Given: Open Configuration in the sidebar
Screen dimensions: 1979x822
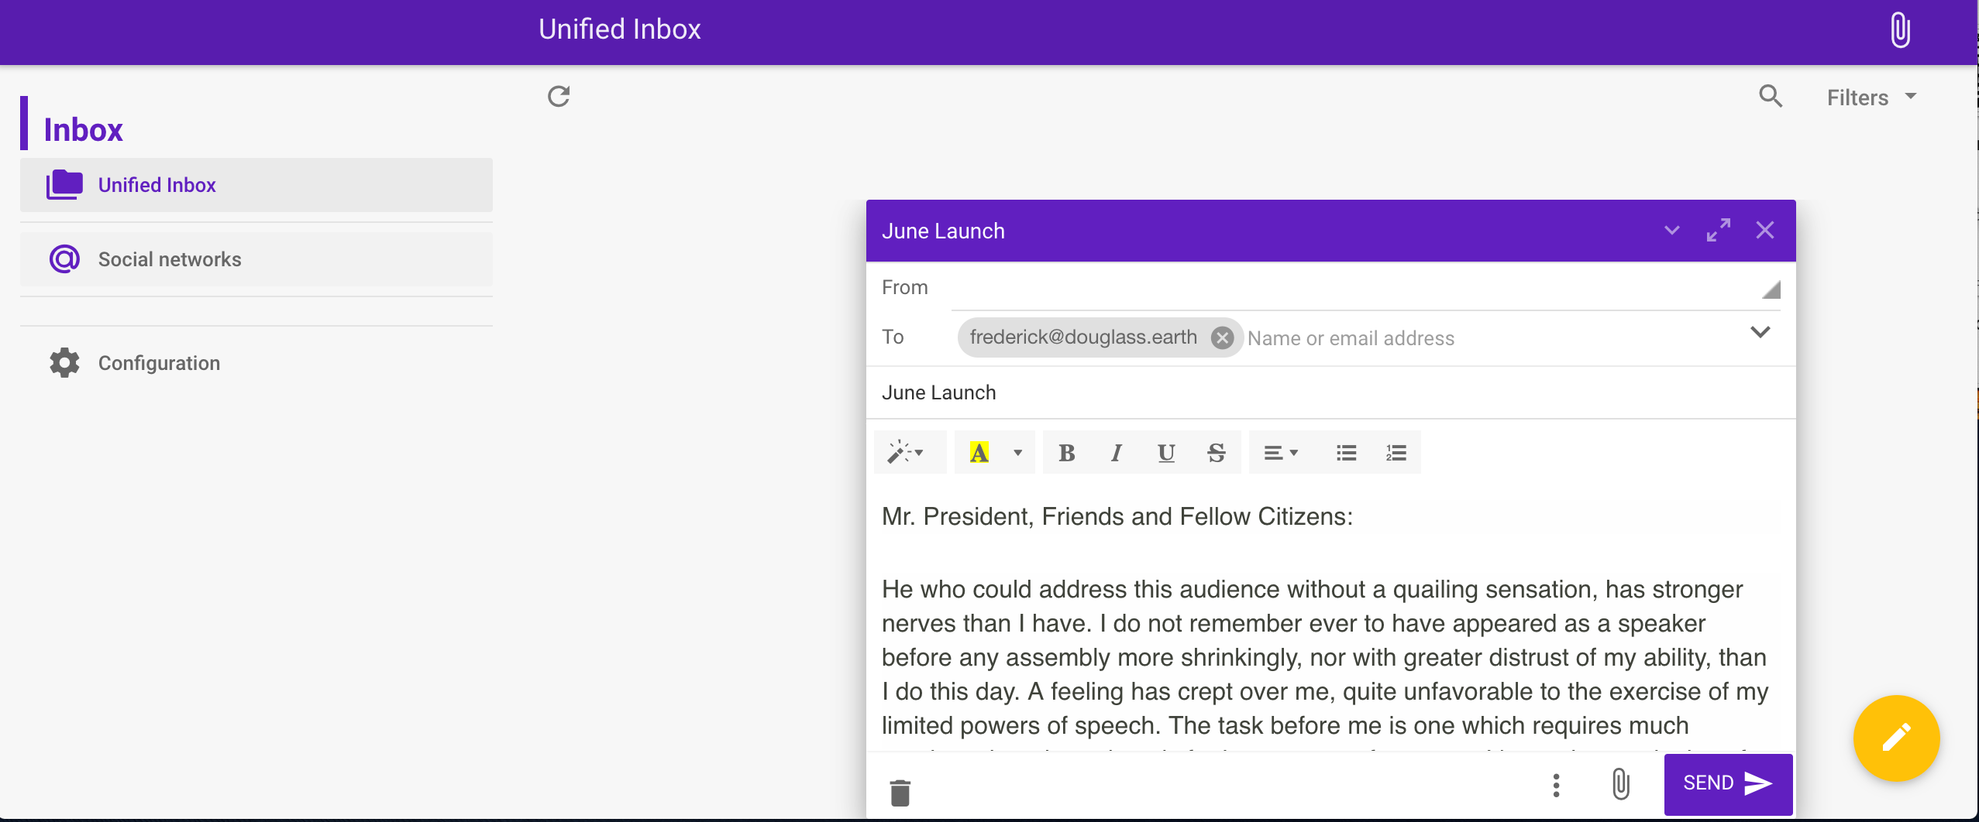Looking at the screenshot, I should tap(159, 363).
